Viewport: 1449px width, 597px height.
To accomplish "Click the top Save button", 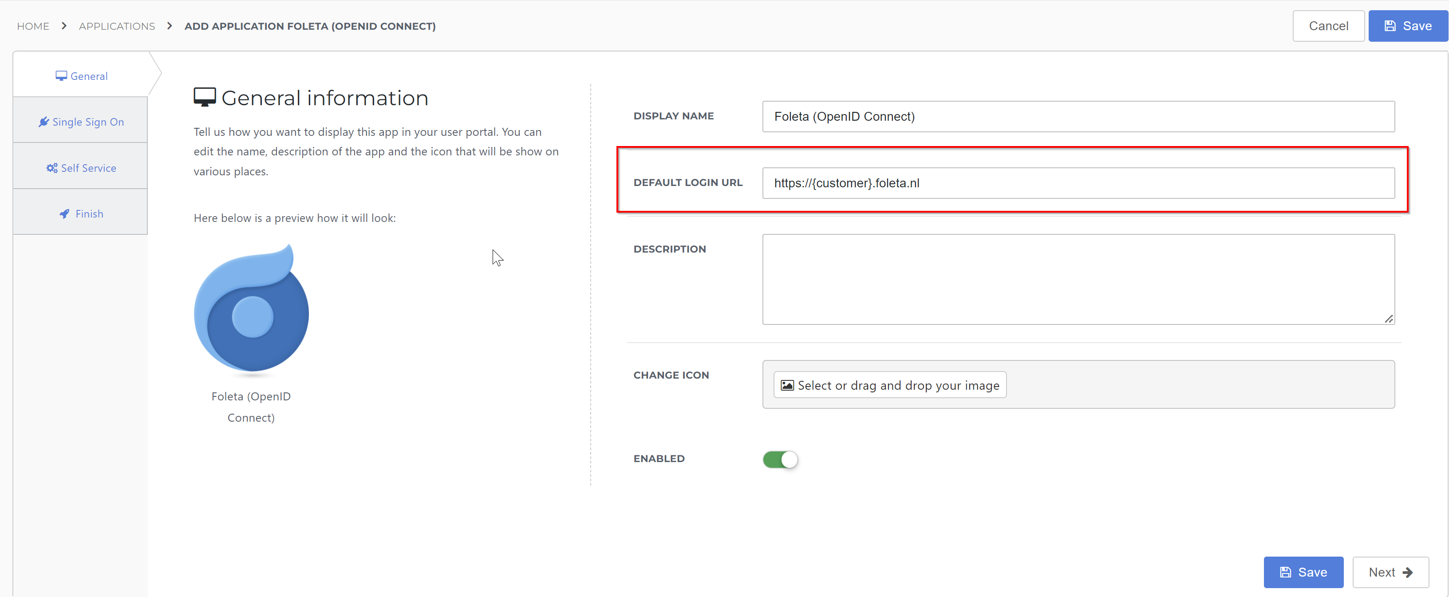I will click(x=1408, y=26).
